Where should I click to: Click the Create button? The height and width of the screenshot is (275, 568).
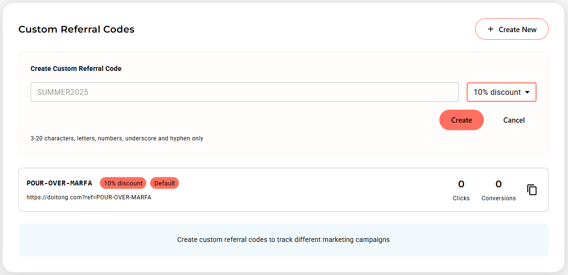pyautogui.click(x=462, y=120)
